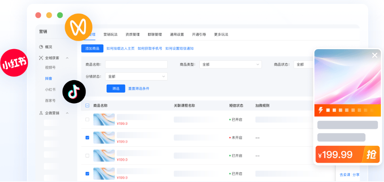This screenshot has height=182, width=384.
Task: Click the 全域获客 person-scan icon
Action: point(41,58)
